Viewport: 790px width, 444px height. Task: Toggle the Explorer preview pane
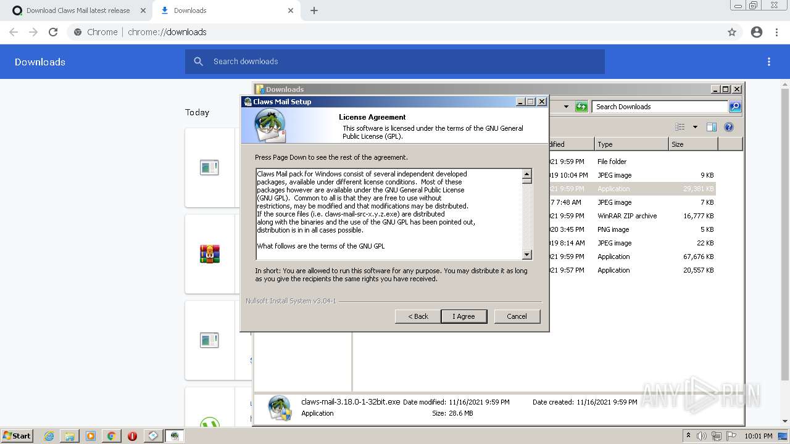(711, 127)
